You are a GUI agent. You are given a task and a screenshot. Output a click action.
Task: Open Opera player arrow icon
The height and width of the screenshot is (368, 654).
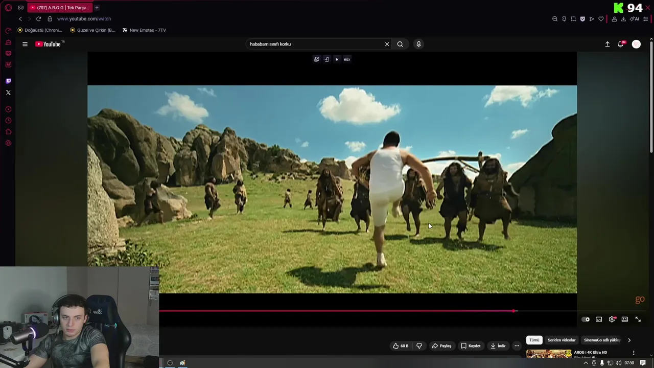(592, 19)
